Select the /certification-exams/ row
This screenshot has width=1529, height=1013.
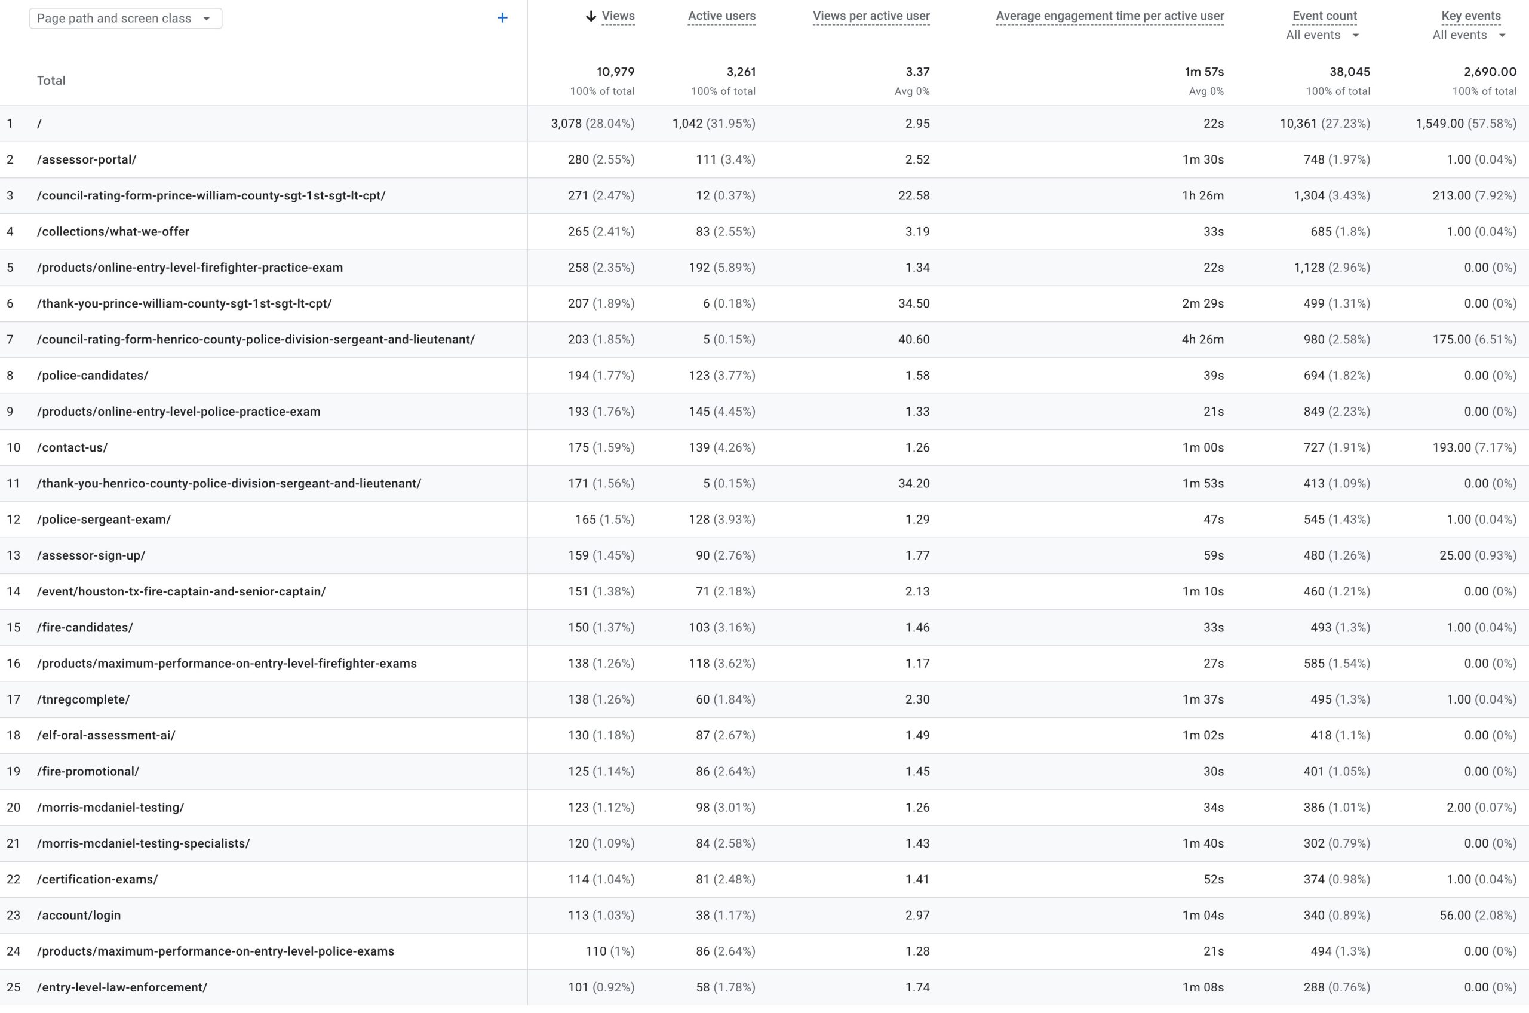pyautogui.click(x=97, y=879)
